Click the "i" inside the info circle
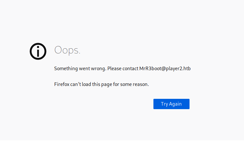This screenshot has height=141, width=244. (x=38, y=51)
